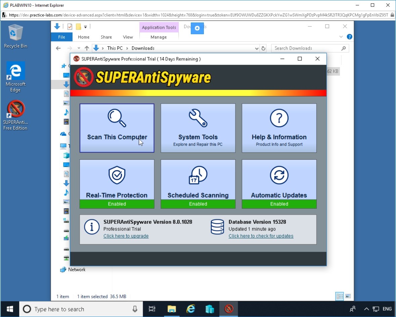396x317 pixels.
Task: Click the version info 'i' icon
Action: tap(92, 227)
